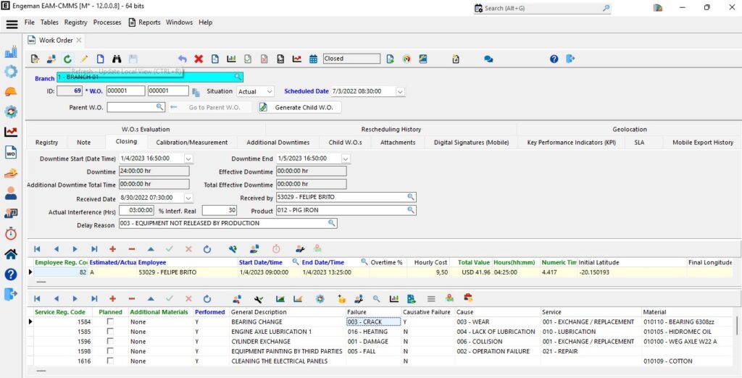Click the blue help question mark in the toolbar
This screenshot has width=742, height=378.
[554, 59]
